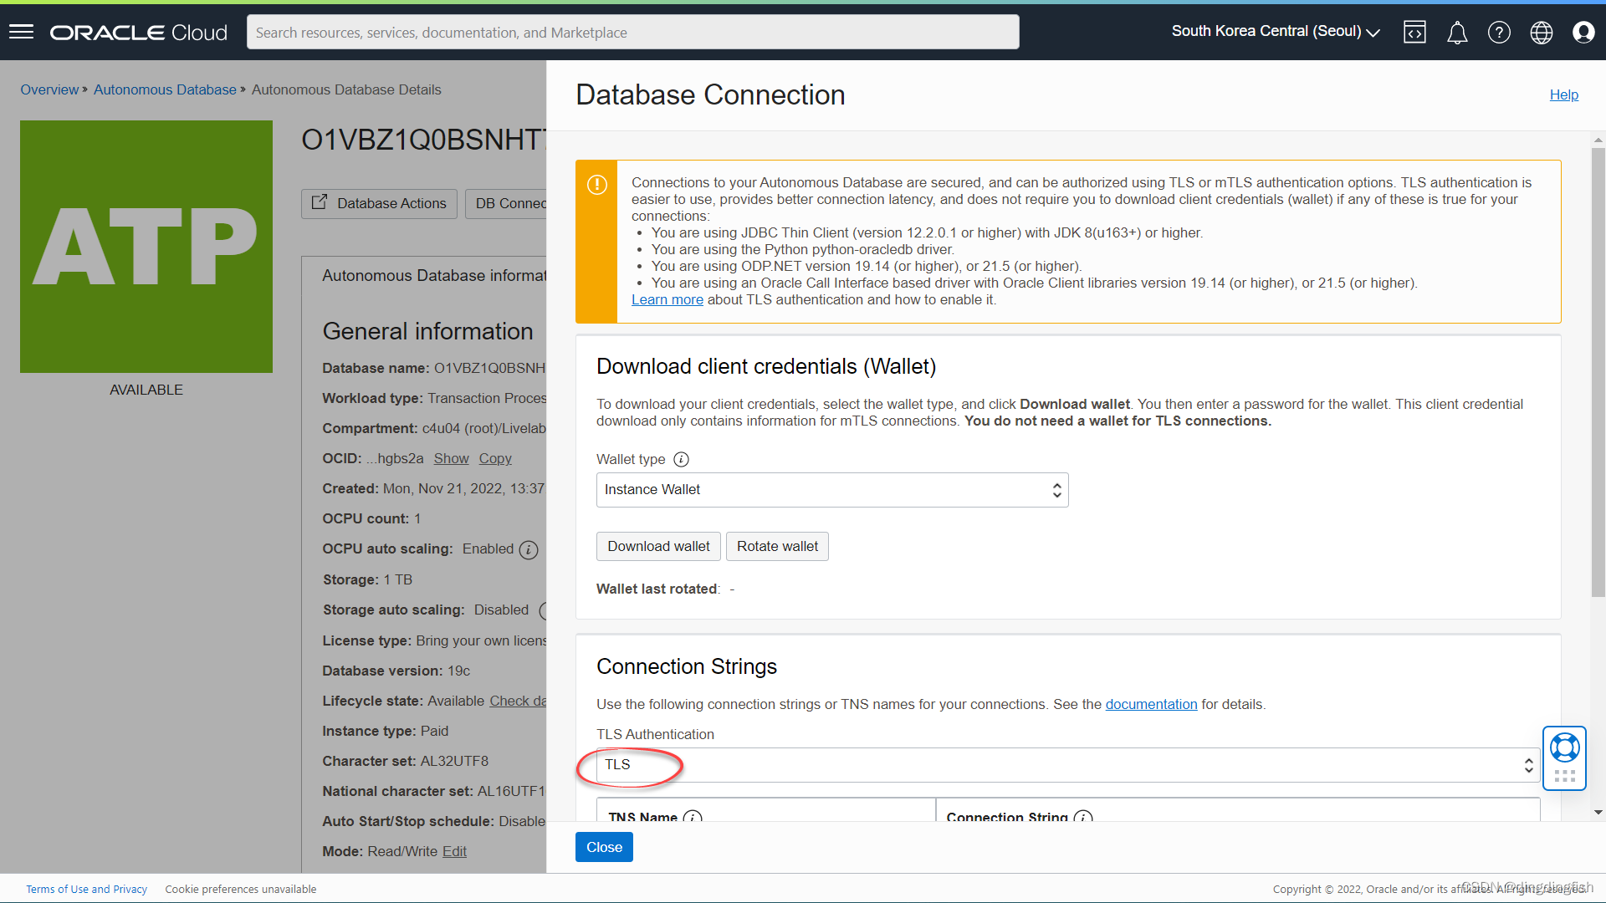
Task: Go to Autonomous Database breadcrumb
Action: click(x=165, y=89)
